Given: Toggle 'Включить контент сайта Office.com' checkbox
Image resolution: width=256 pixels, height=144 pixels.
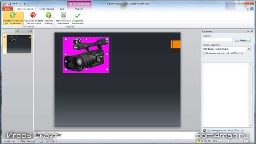Looking at the screenshot, I should pos(204,53).
